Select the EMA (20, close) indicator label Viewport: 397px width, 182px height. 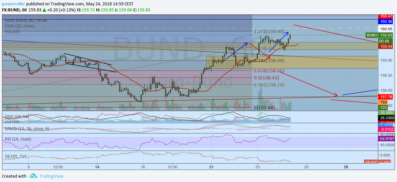click(19, 26)
